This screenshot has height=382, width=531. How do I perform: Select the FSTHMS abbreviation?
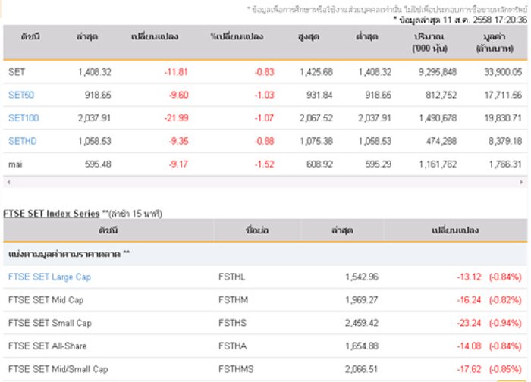click(x=236, y=369)
